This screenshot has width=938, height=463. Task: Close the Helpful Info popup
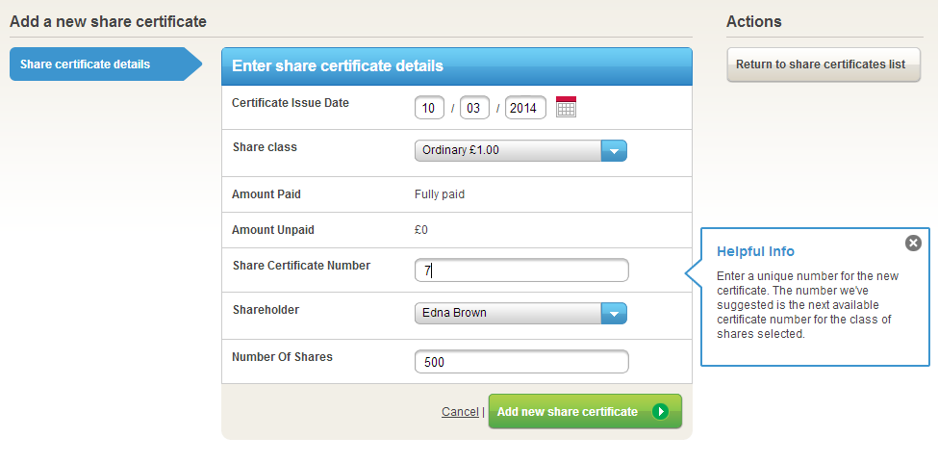(913, 243)
